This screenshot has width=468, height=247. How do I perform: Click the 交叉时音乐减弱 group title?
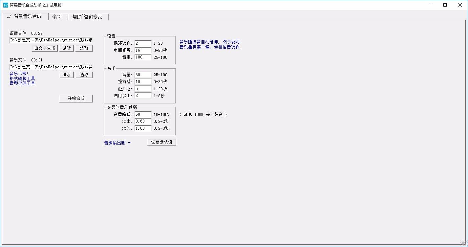point(122,107)
